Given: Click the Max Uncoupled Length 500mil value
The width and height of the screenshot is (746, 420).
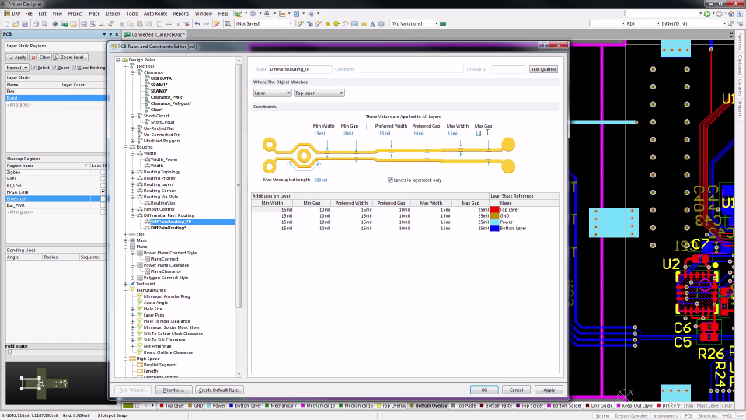Looking at the screenshot, I should (321, 180).
